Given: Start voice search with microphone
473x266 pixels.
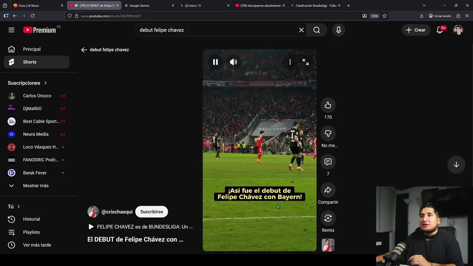Looking at the screenshot, I should [x=338, y=30].
